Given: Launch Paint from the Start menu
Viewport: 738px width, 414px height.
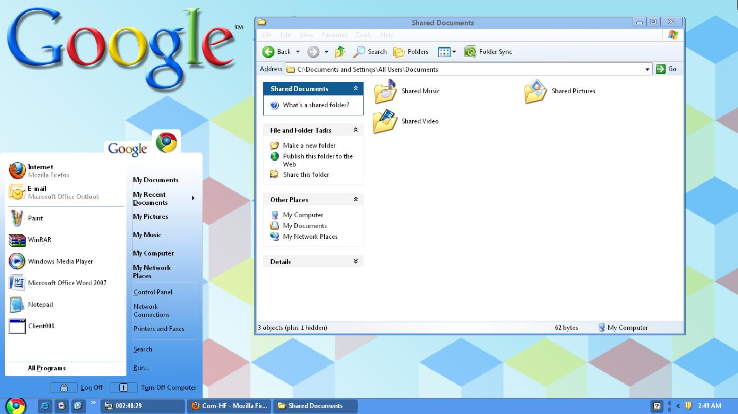Looking at the screenshot, I should coord(35,218).
